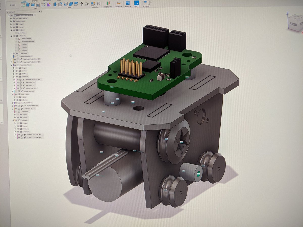Viewport: 303px width, 227px height.
Task: Select the Measure inspect tool
Action: [x=118, y=3]
